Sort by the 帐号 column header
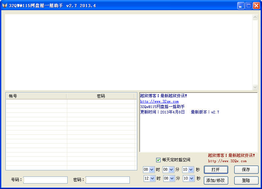The height and width of the screenshot is (189, 262). click(x=36, y=96)
